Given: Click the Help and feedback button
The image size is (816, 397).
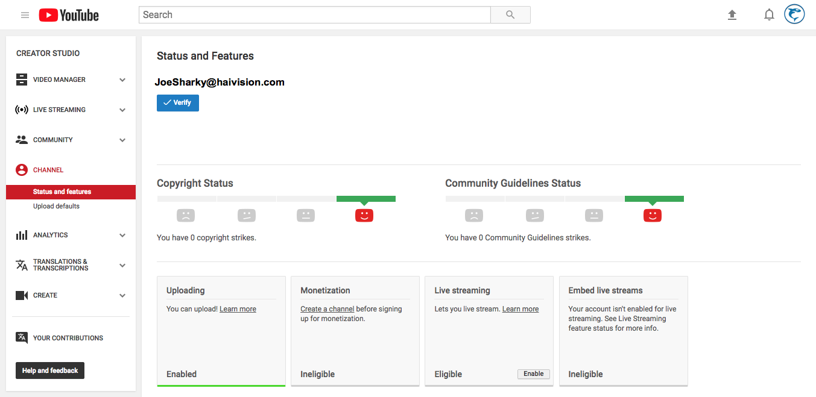Looking at the screenshot, I should click(50, 370).
